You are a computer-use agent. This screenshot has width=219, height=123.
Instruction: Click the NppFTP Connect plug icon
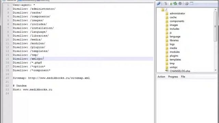coord(159,3)
